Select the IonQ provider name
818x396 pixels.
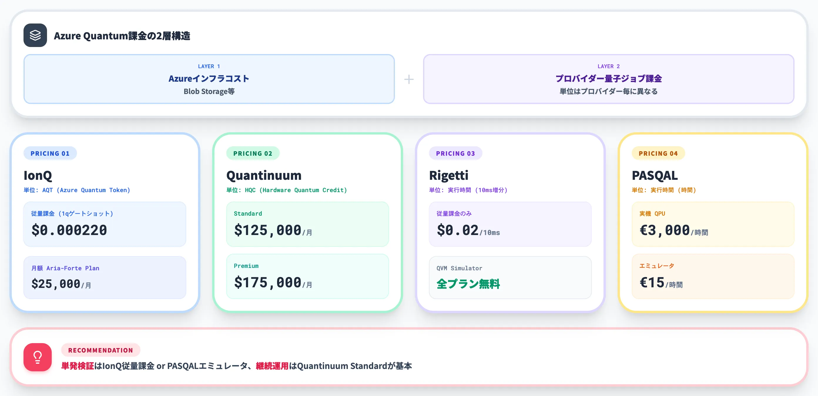38,175
